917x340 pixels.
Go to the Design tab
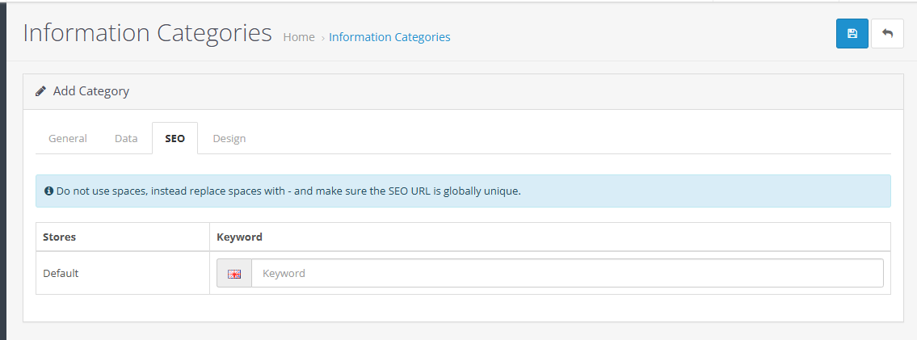click(x=229, y=138)
